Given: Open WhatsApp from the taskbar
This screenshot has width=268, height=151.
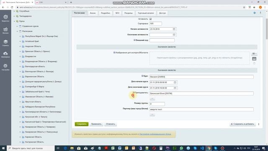Looking at the screenshot, I should 181,148.
